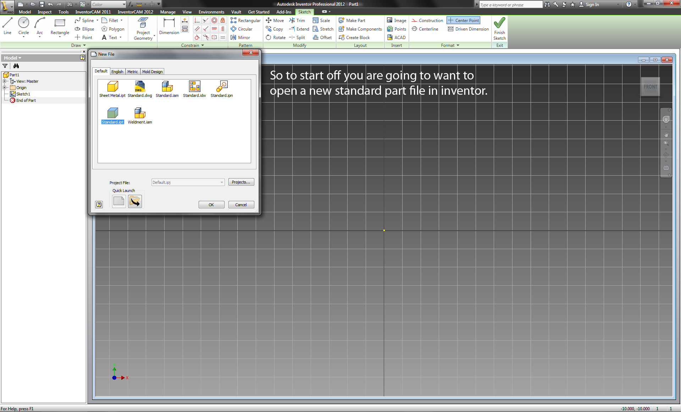Viewport: 681px width, 412px height.
Task: Click Cancel in New File dialog
Action: click(x=241, y=205)
